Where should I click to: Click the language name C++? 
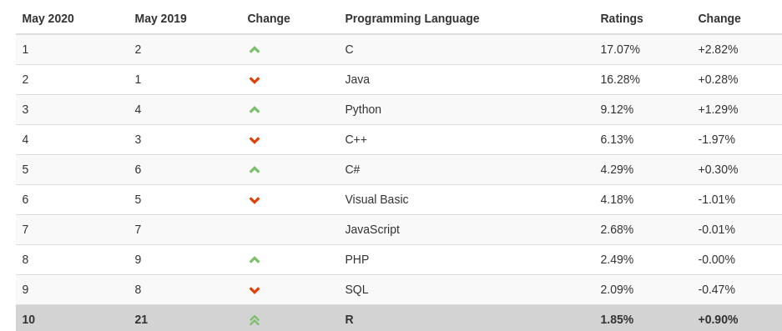pos(356,139)
